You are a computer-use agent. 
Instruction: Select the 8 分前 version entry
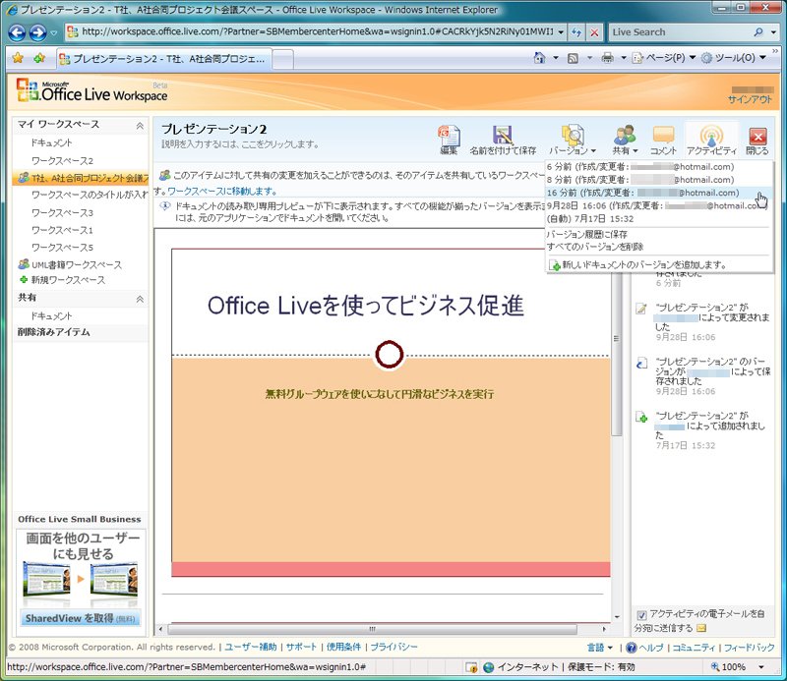[658, 180]
